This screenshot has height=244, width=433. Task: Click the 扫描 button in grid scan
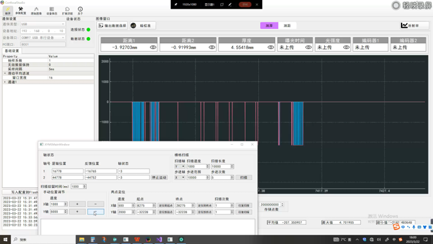tap(244, 177)
